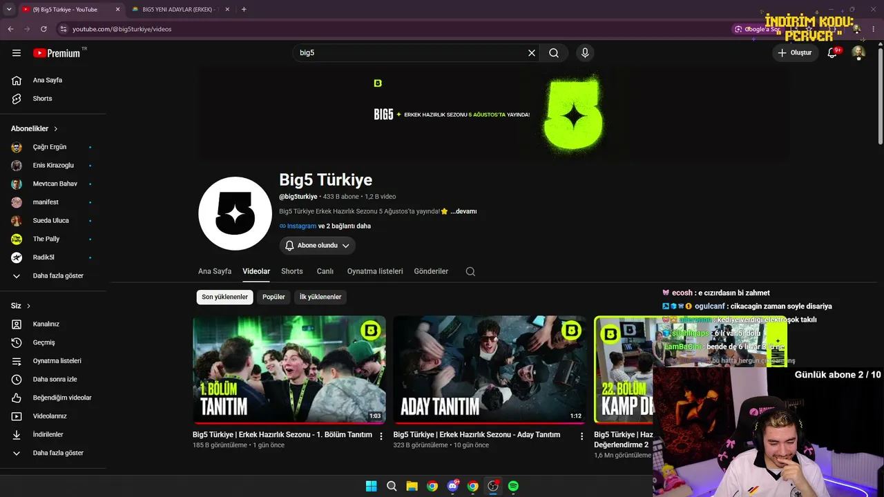Go to the YouTube Premium logo home

(57, 53)
